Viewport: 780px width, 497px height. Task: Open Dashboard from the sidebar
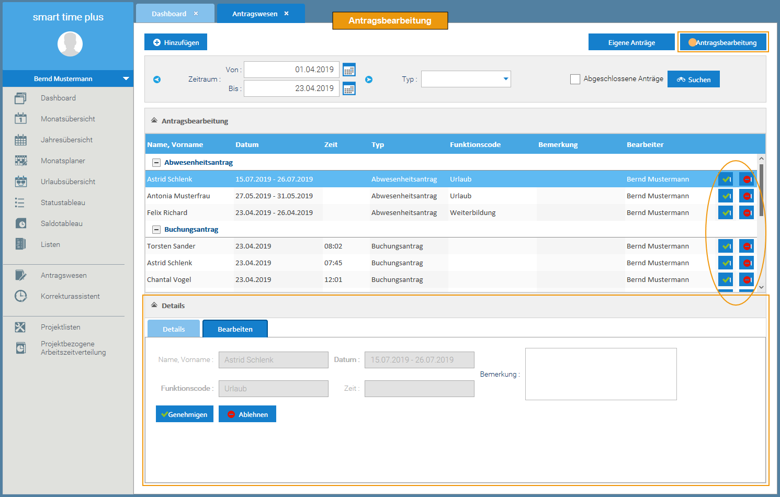point(58,98)
